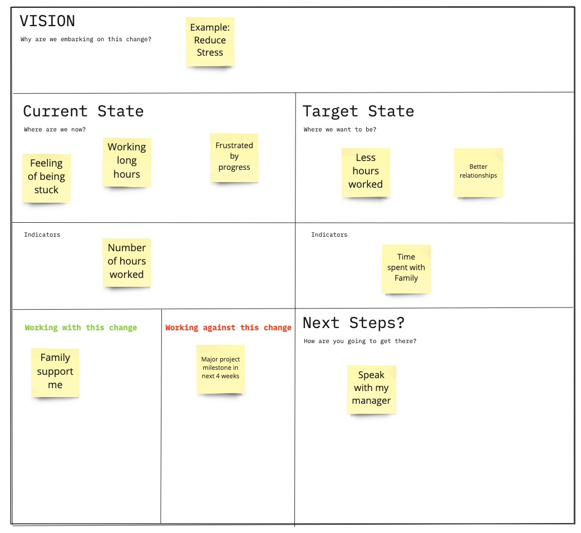This screenshot has height=533, width=581.
Task: Select the 'Working long hours' sticky note
Action: point(127,162)
